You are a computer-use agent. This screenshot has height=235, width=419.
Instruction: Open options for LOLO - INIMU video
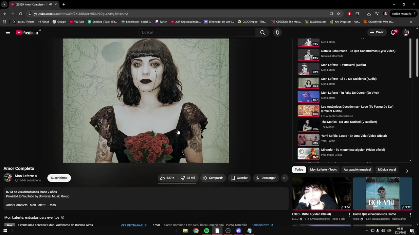[349, 215]
